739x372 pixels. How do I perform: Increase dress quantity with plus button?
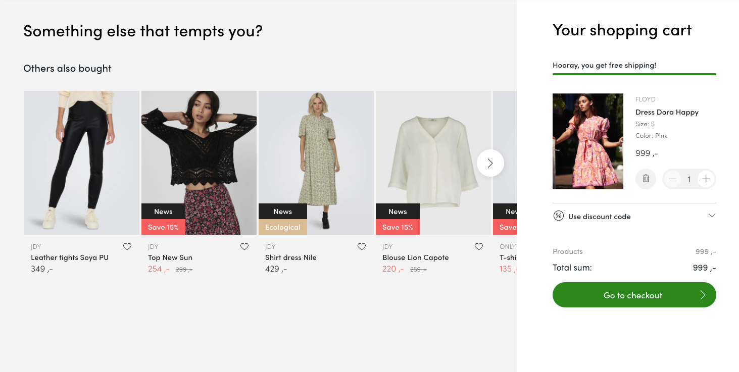(706, 179)
